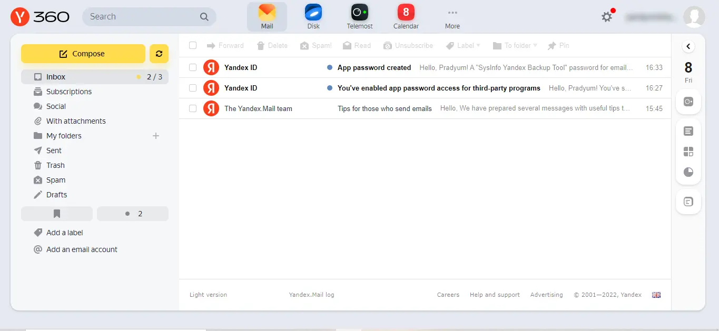The width and height of the screenshot is (719, 331).
Task: Open the settings gear icon
Action: point(607,17)
